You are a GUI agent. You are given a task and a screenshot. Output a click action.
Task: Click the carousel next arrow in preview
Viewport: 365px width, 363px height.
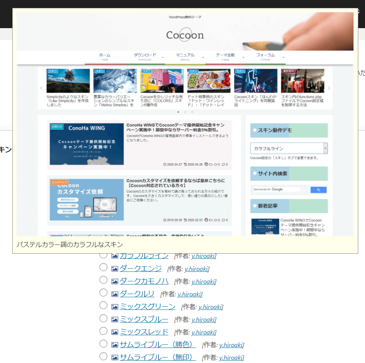tap(329, 88)
